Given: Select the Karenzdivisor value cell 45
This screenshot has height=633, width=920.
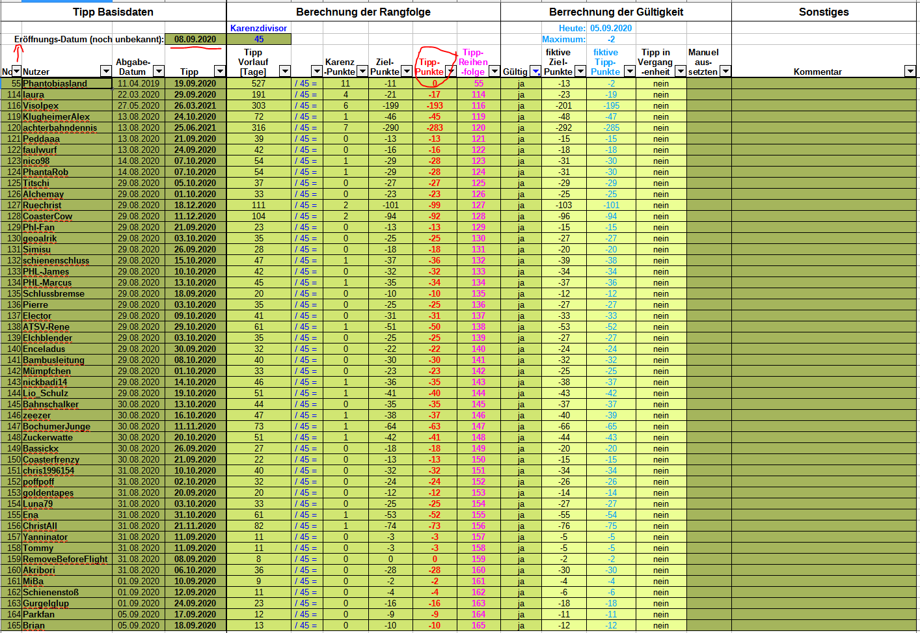Looking at the screenshot, I should point(259,39).
